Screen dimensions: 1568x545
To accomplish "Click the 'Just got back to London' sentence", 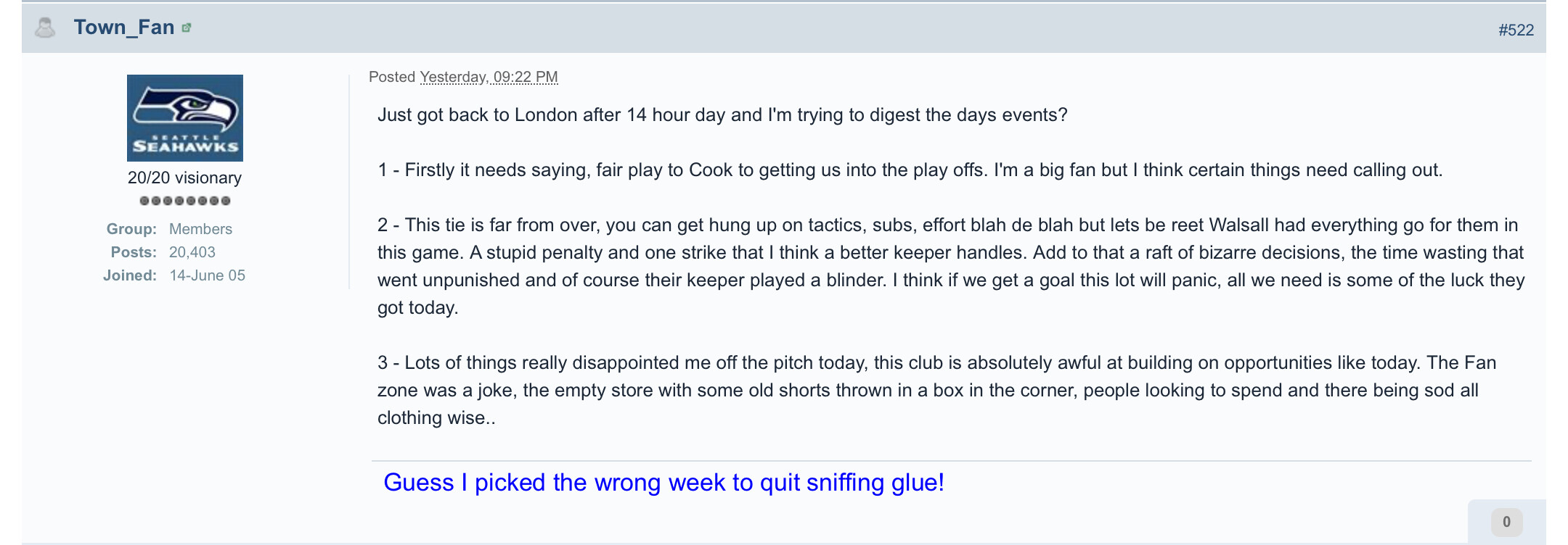I will point(722,115).
